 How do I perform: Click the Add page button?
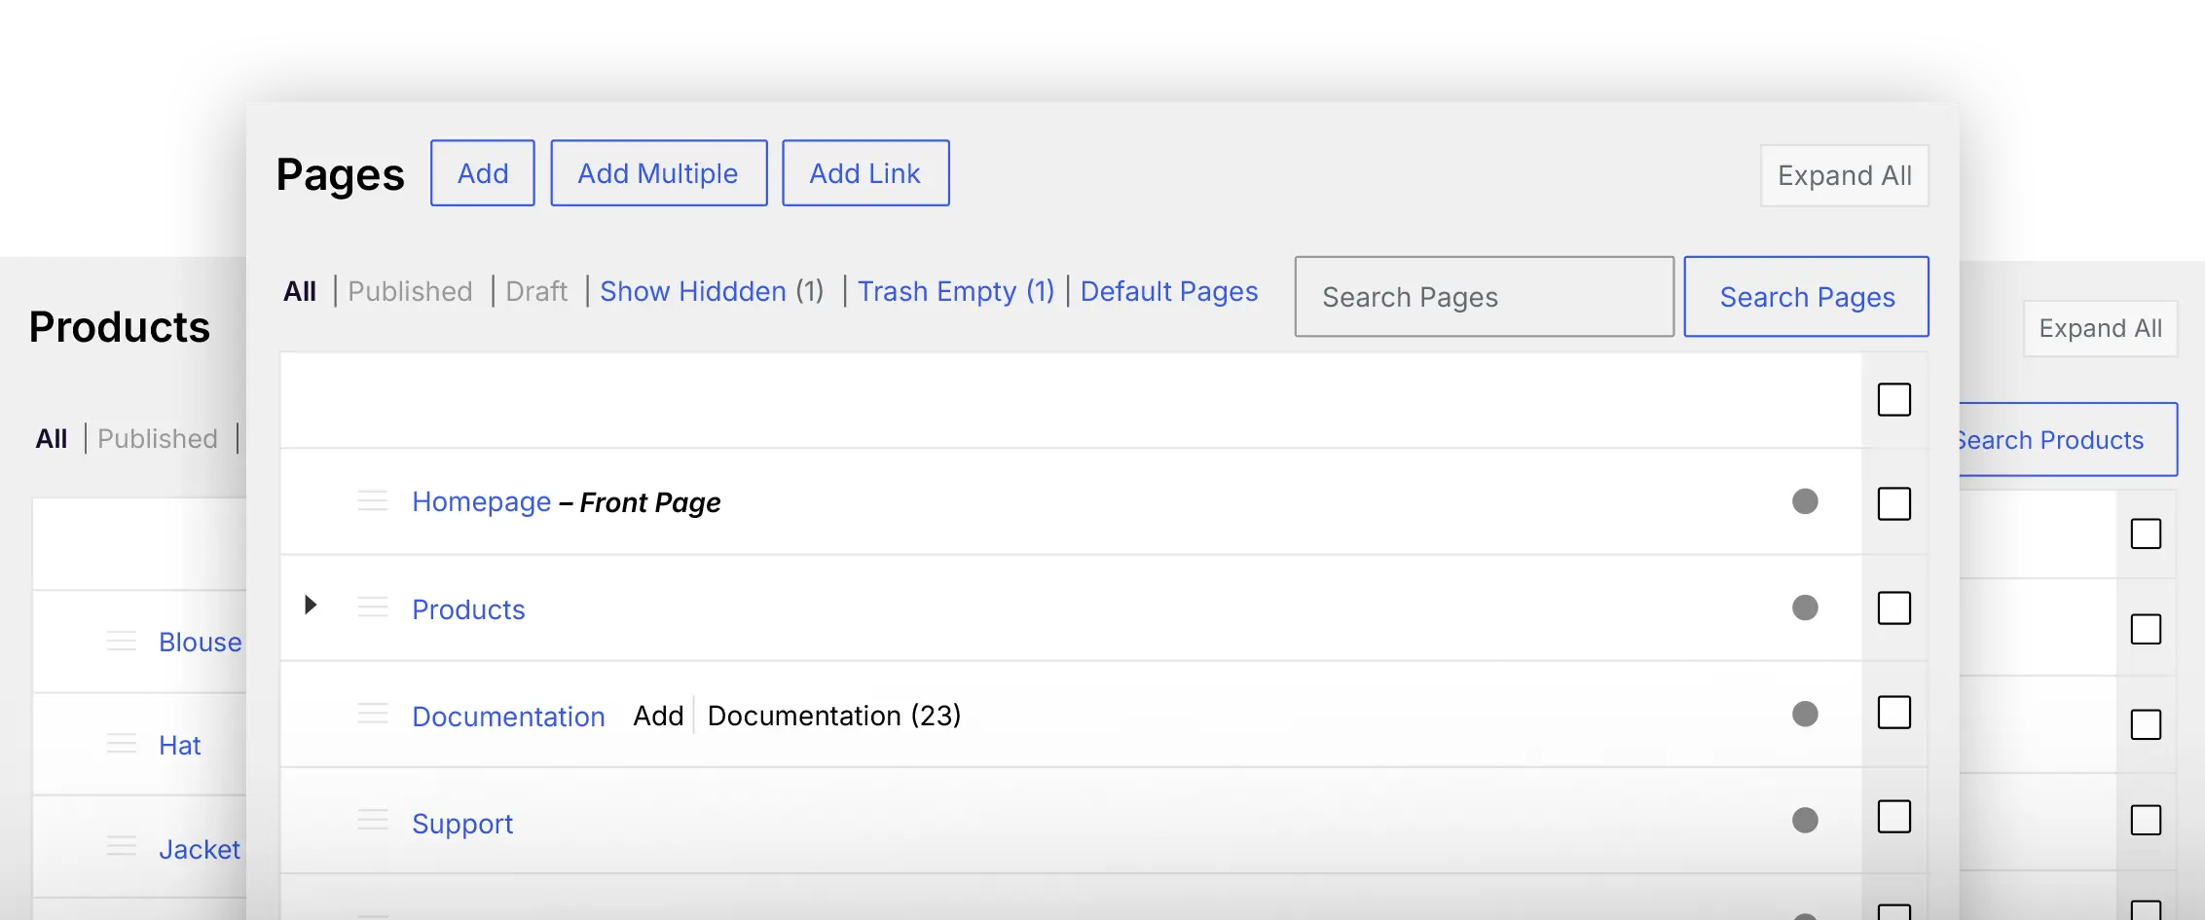click(483, 172)
